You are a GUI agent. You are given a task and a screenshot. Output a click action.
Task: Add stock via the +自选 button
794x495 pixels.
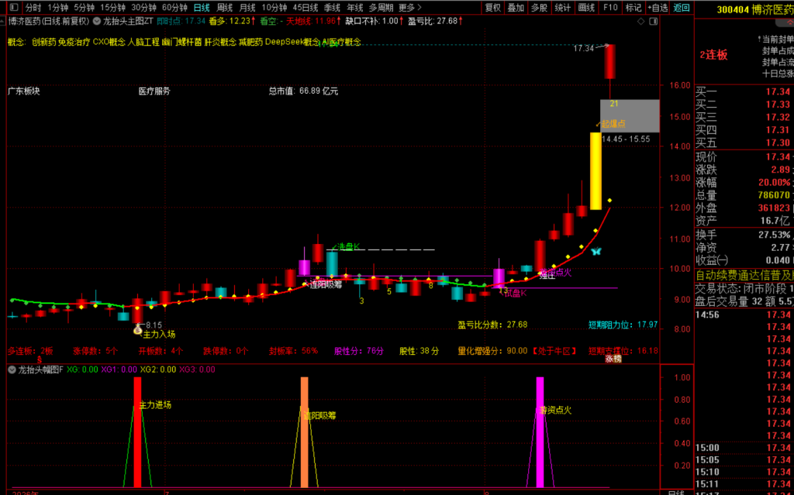coord(658,8)
